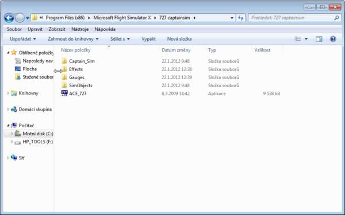Sort by Název položky column
Viewport: 345px width, 215px height.
76,50
